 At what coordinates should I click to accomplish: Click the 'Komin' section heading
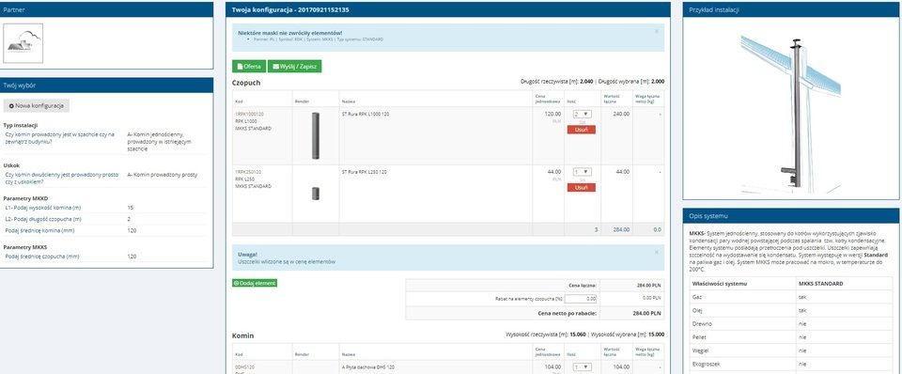[242, 335]
